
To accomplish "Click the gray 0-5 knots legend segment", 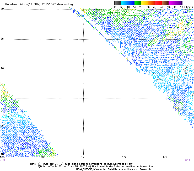I will (117, 3).
